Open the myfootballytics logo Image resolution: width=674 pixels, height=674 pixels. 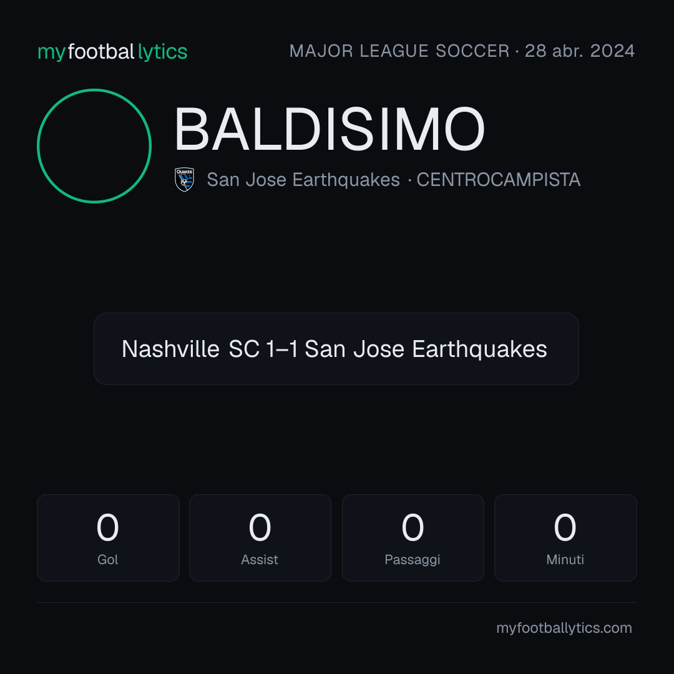point(112,52)
